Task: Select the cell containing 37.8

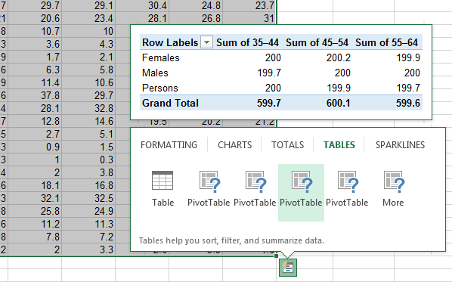Action: 35,95
